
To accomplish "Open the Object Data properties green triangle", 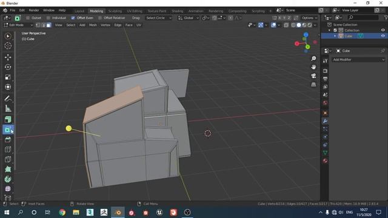I will pos(325,153).
